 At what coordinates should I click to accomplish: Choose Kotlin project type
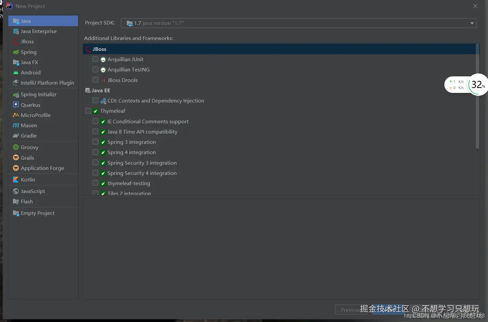tap(43, 180)
